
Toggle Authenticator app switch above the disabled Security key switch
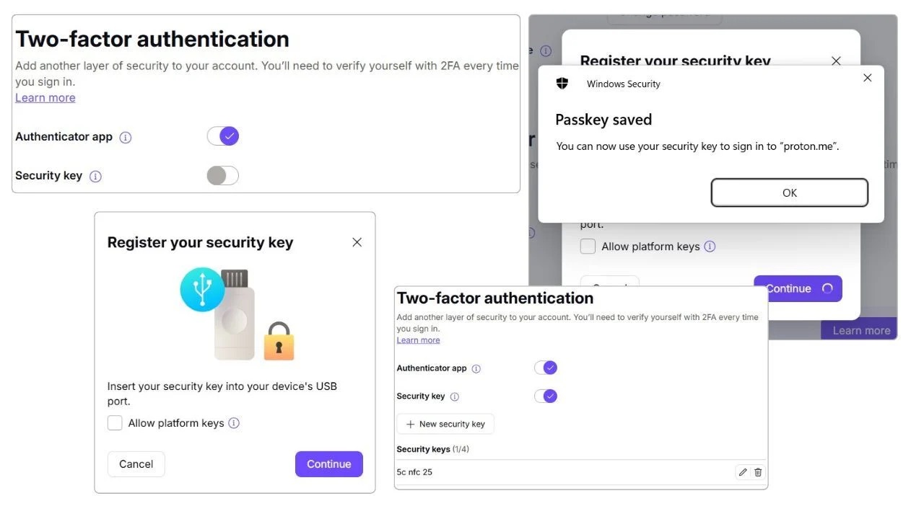pos(222,136)
